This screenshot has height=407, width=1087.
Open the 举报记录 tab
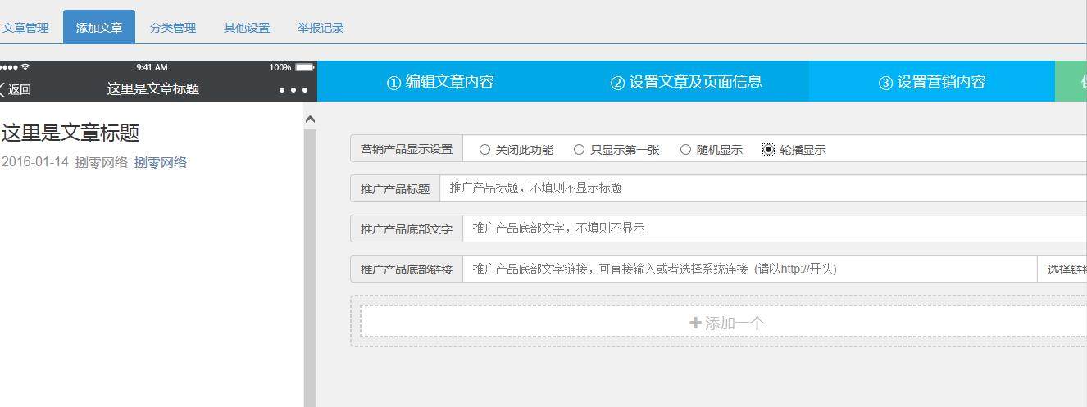pos(321,28)
